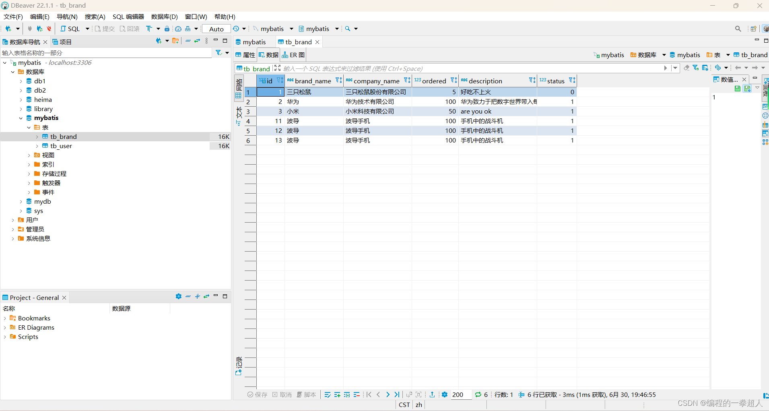The width and height of the screenshot is (769, 411).
Task: Click the transaction log clock icon
Action: [x=236, y=29]
